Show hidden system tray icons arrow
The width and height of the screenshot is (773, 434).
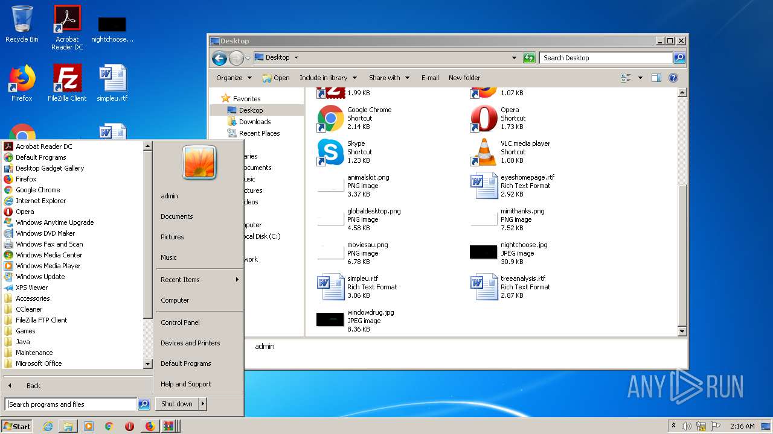click(x=674, y=426)
